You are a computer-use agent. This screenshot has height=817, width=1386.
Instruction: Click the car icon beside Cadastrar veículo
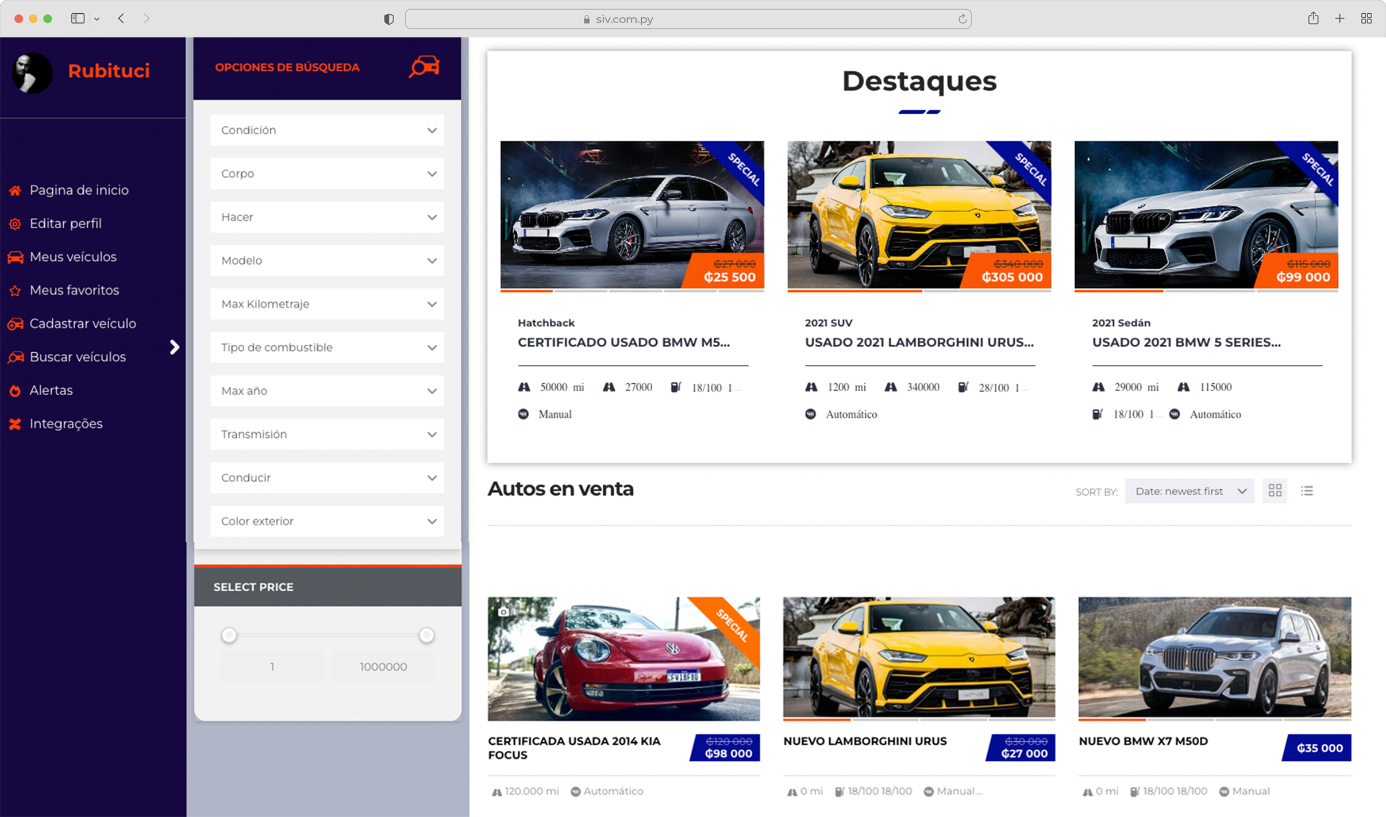coord(15,323)
